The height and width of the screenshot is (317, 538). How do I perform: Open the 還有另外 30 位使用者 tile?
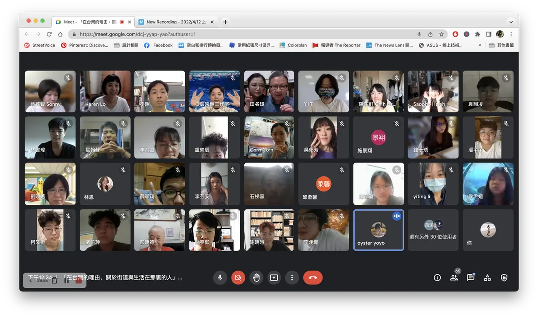point(433,230)
